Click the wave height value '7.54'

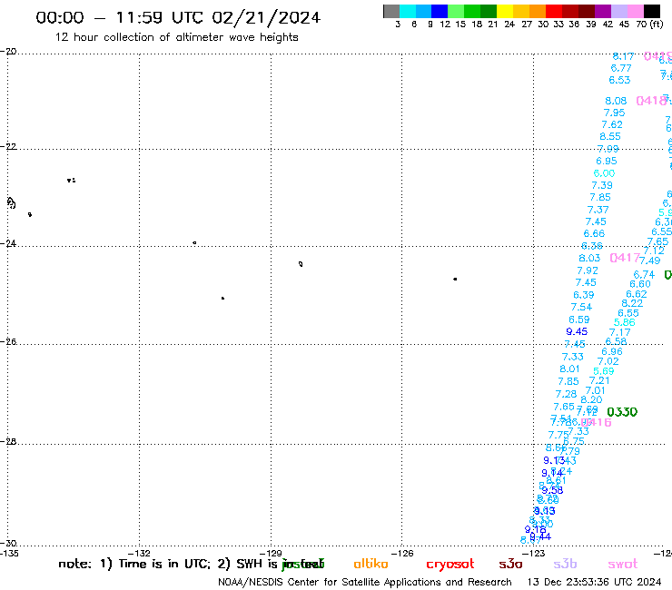pos(581,307)
